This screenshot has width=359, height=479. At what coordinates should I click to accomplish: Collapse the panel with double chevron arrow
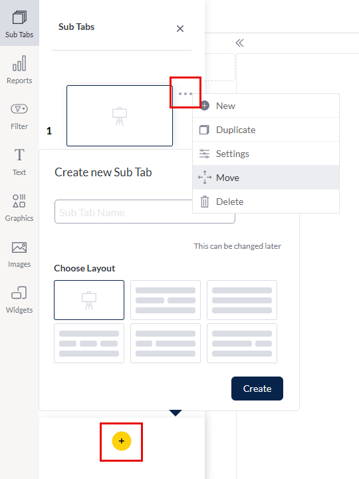click(239, 43)
